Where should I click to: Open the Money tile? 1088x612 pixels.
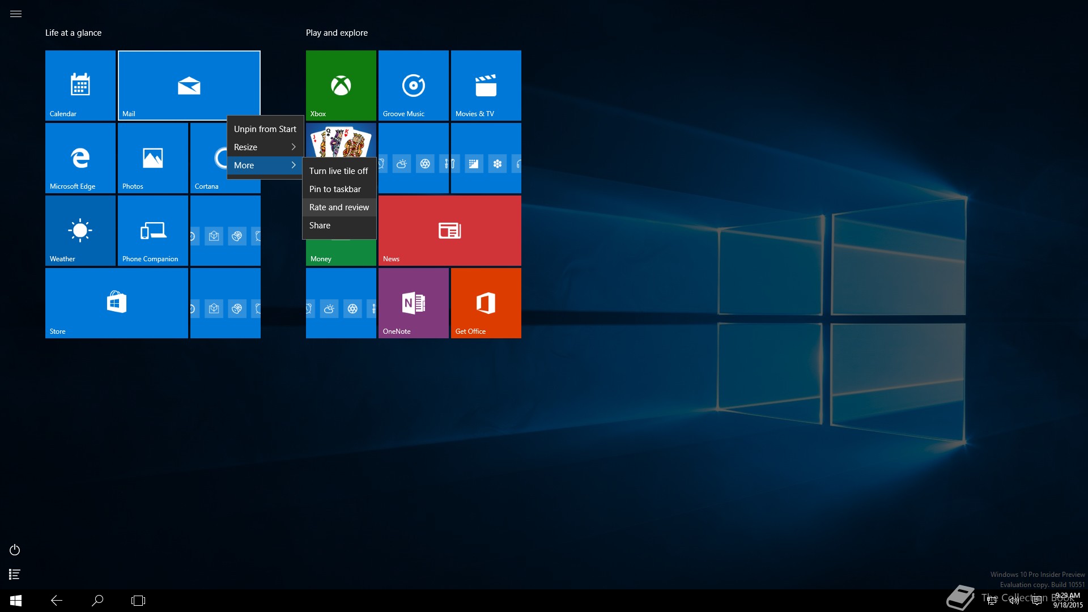click(341, 253)
